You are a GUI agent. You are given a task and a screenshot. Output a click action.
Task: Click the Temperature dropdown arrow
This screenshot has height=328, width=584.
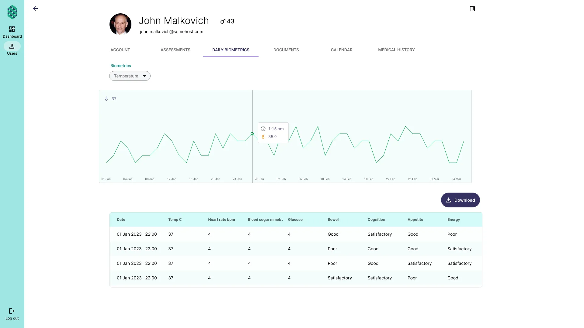click(144, 76)
